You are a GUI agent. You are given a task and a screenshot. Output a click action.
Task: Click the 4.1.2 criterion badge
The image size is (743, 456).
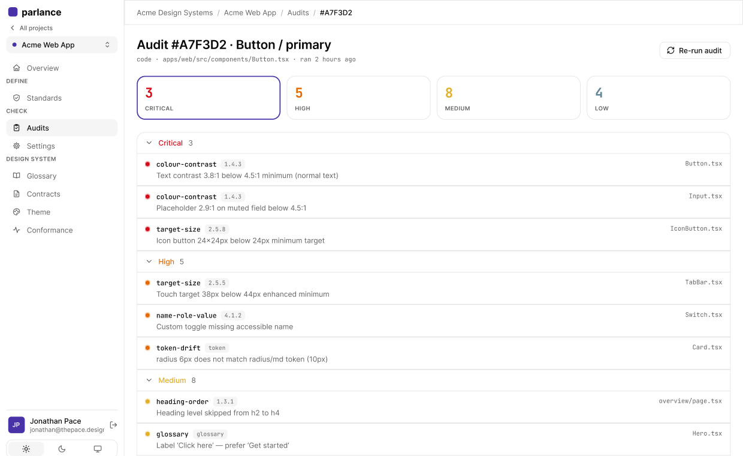pyautogui.click(x=232, y=316)
